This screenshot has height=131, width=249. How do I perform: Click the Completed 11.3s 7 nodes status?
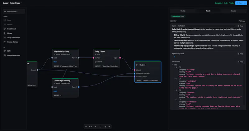click(224, 3)
